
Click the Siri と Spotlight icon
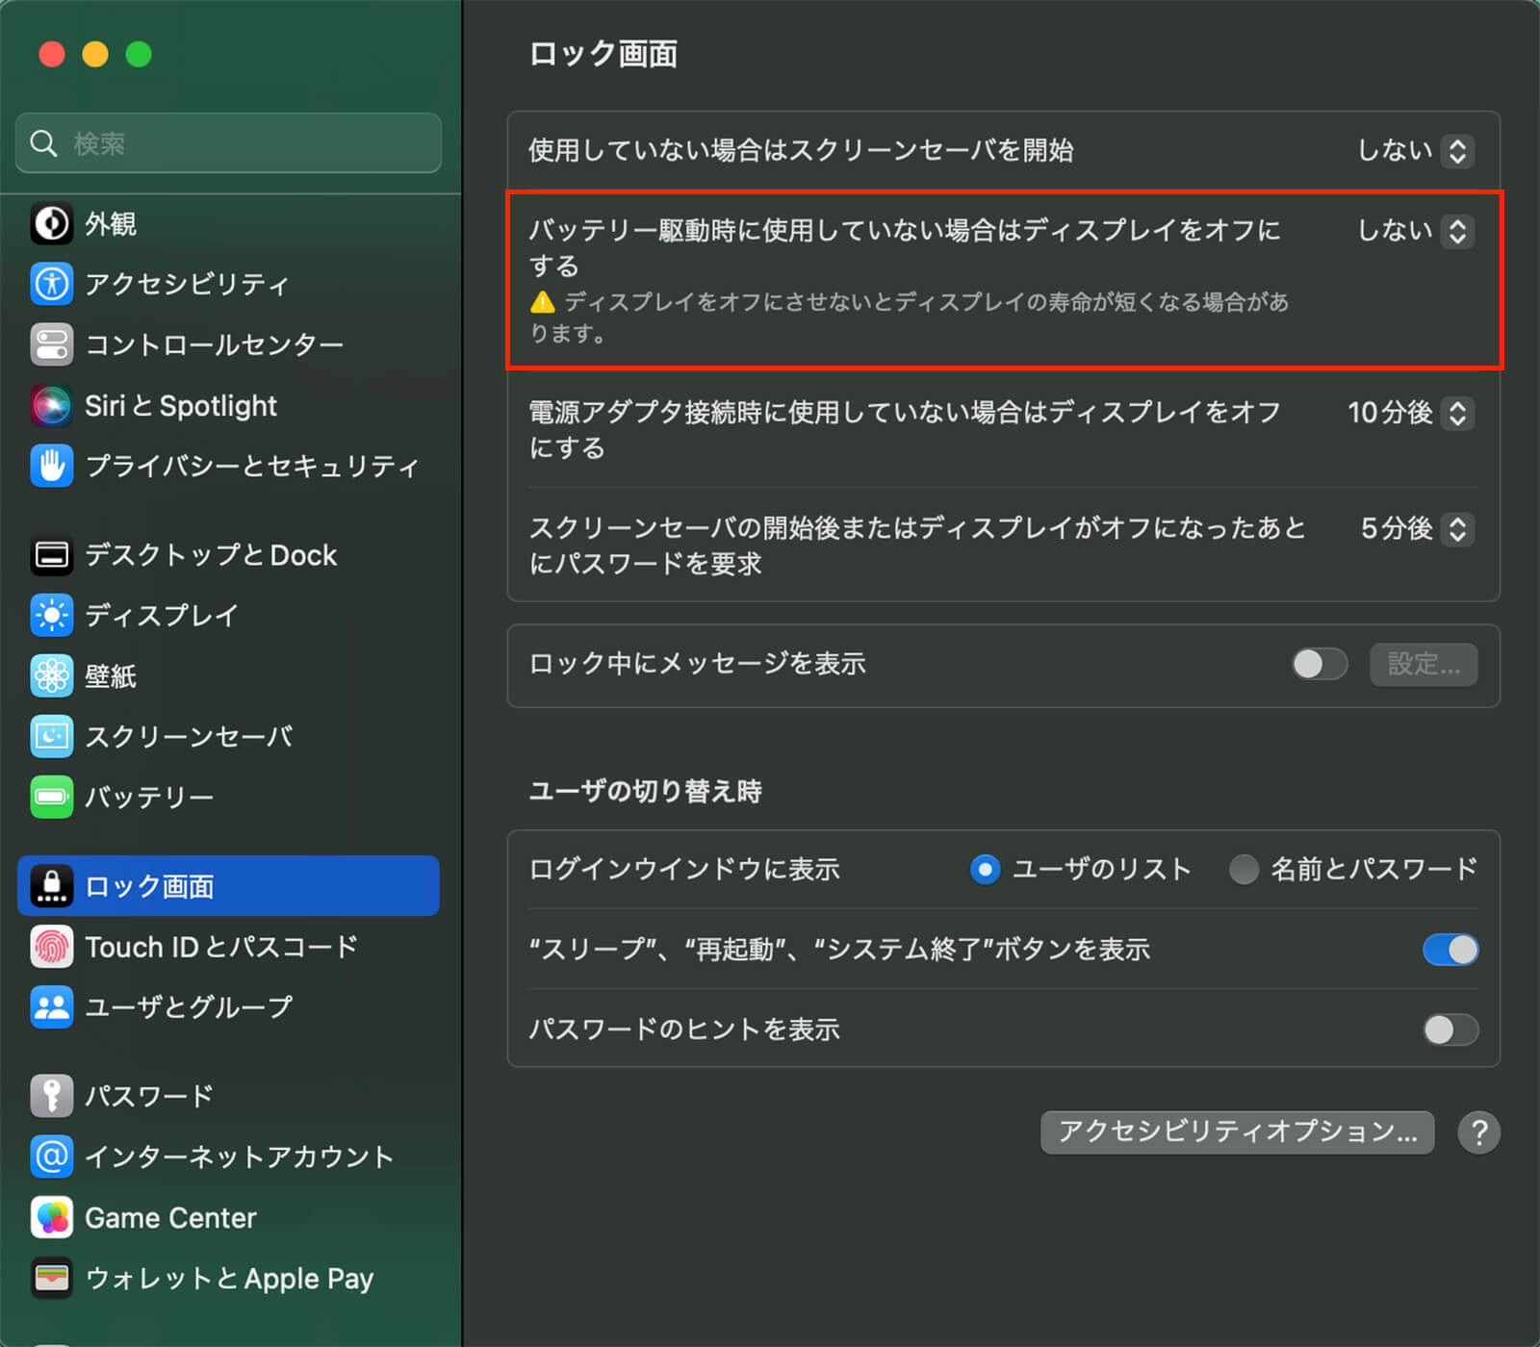point(51,405)
